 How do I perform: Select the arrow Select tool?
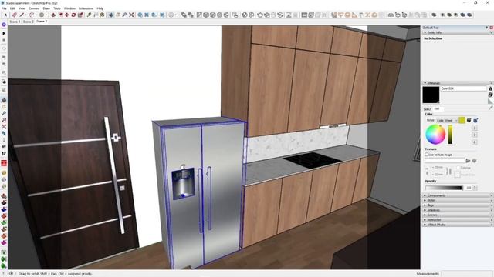5,15
